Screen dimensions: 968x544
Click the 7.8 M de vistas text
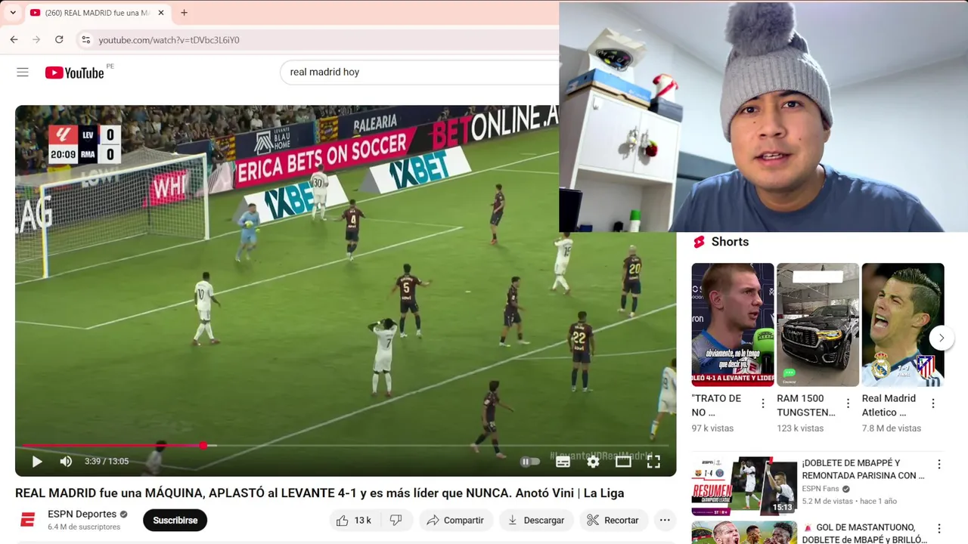click(892, 428)
